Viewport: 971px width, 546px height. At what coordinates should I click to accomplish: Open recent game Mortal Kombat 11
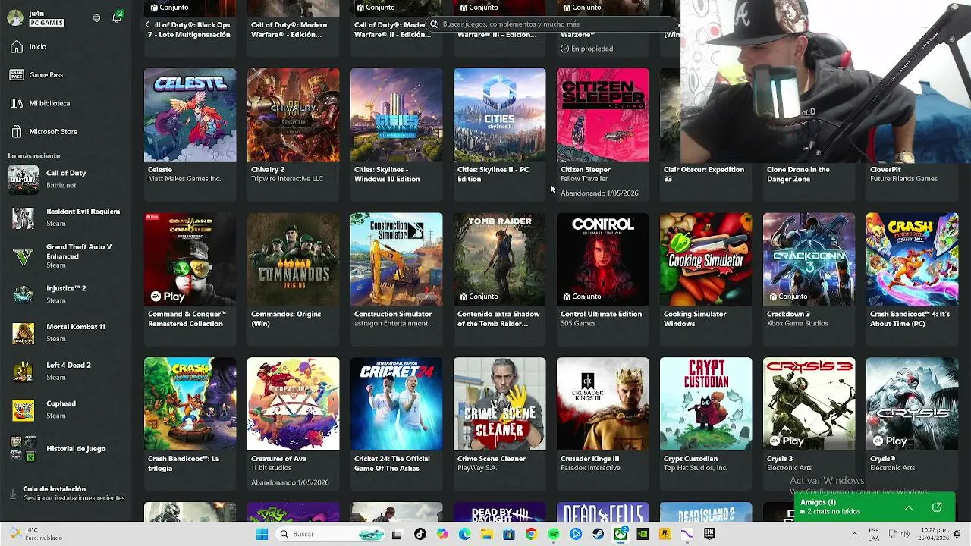click(x=65, y=333)
